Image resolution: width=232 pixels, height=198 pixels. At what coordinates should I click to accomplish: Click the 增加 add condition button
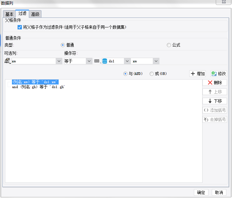click(198, 74)
